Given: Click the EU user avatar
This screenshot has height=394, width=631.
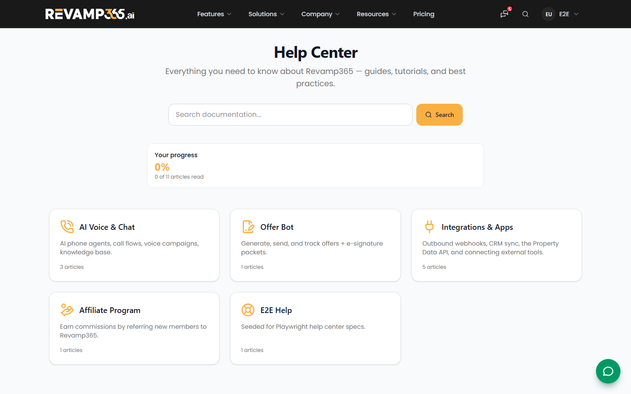Looking at the screenshot, I should coord(549,14).
